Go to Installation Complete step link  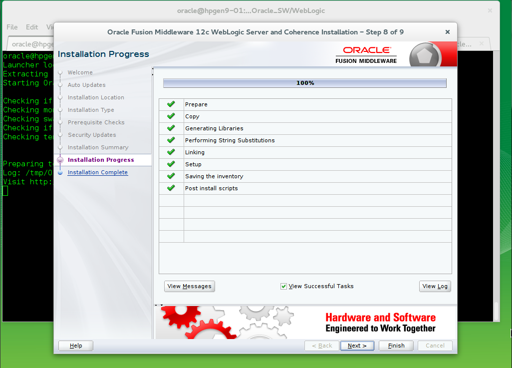pos(97,172)
